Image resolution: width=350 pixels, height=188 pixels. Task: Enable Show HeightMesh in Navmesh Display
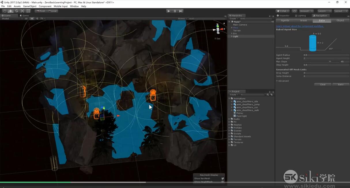click(x=222, y=182)
